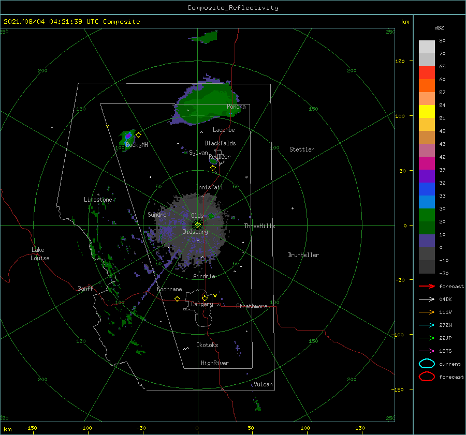Select the yellow 51-54 dBZ swatch
The height and width of the screenshot is (435, 466).
(427, 112)
